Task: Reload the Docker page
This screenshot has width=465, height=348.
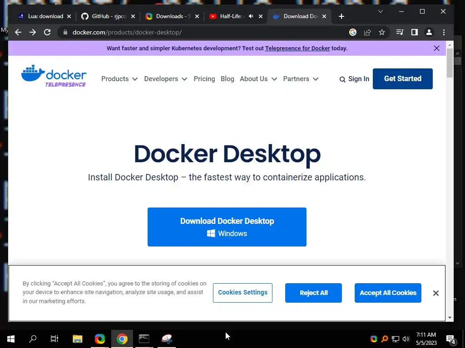Action: point(47,32)
